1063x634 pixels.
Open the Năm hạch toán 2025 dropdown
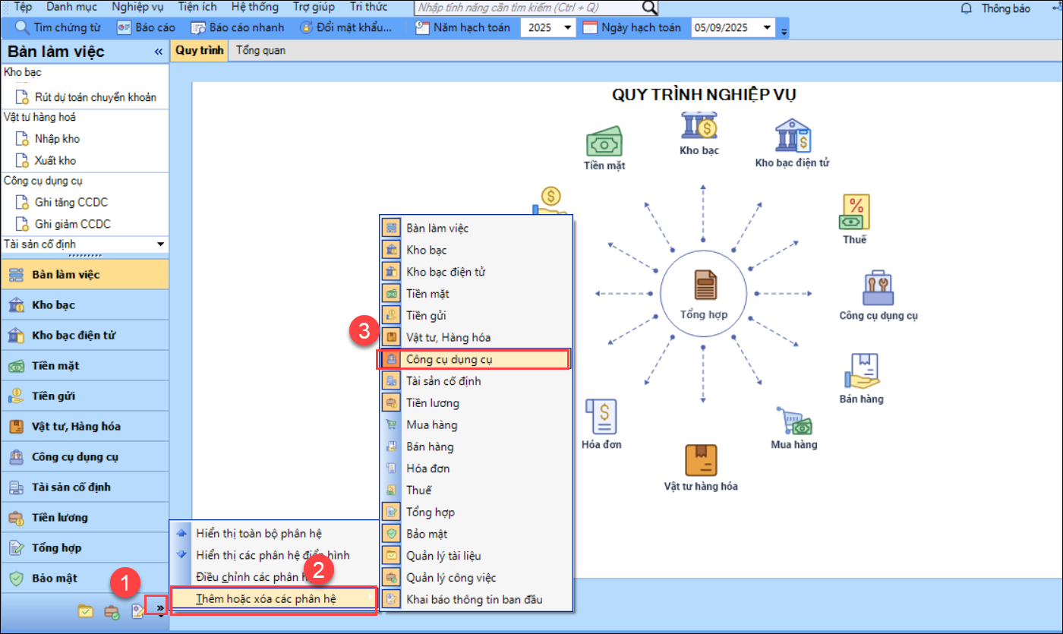569,28
